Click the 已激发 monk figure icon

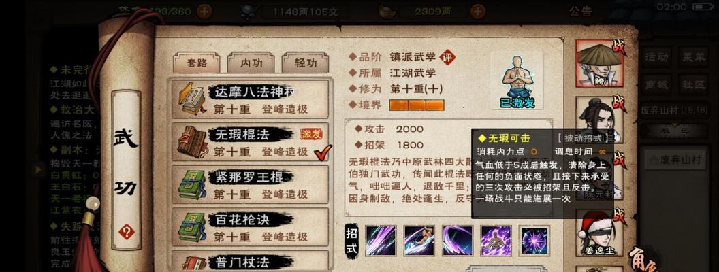point(517,81)
